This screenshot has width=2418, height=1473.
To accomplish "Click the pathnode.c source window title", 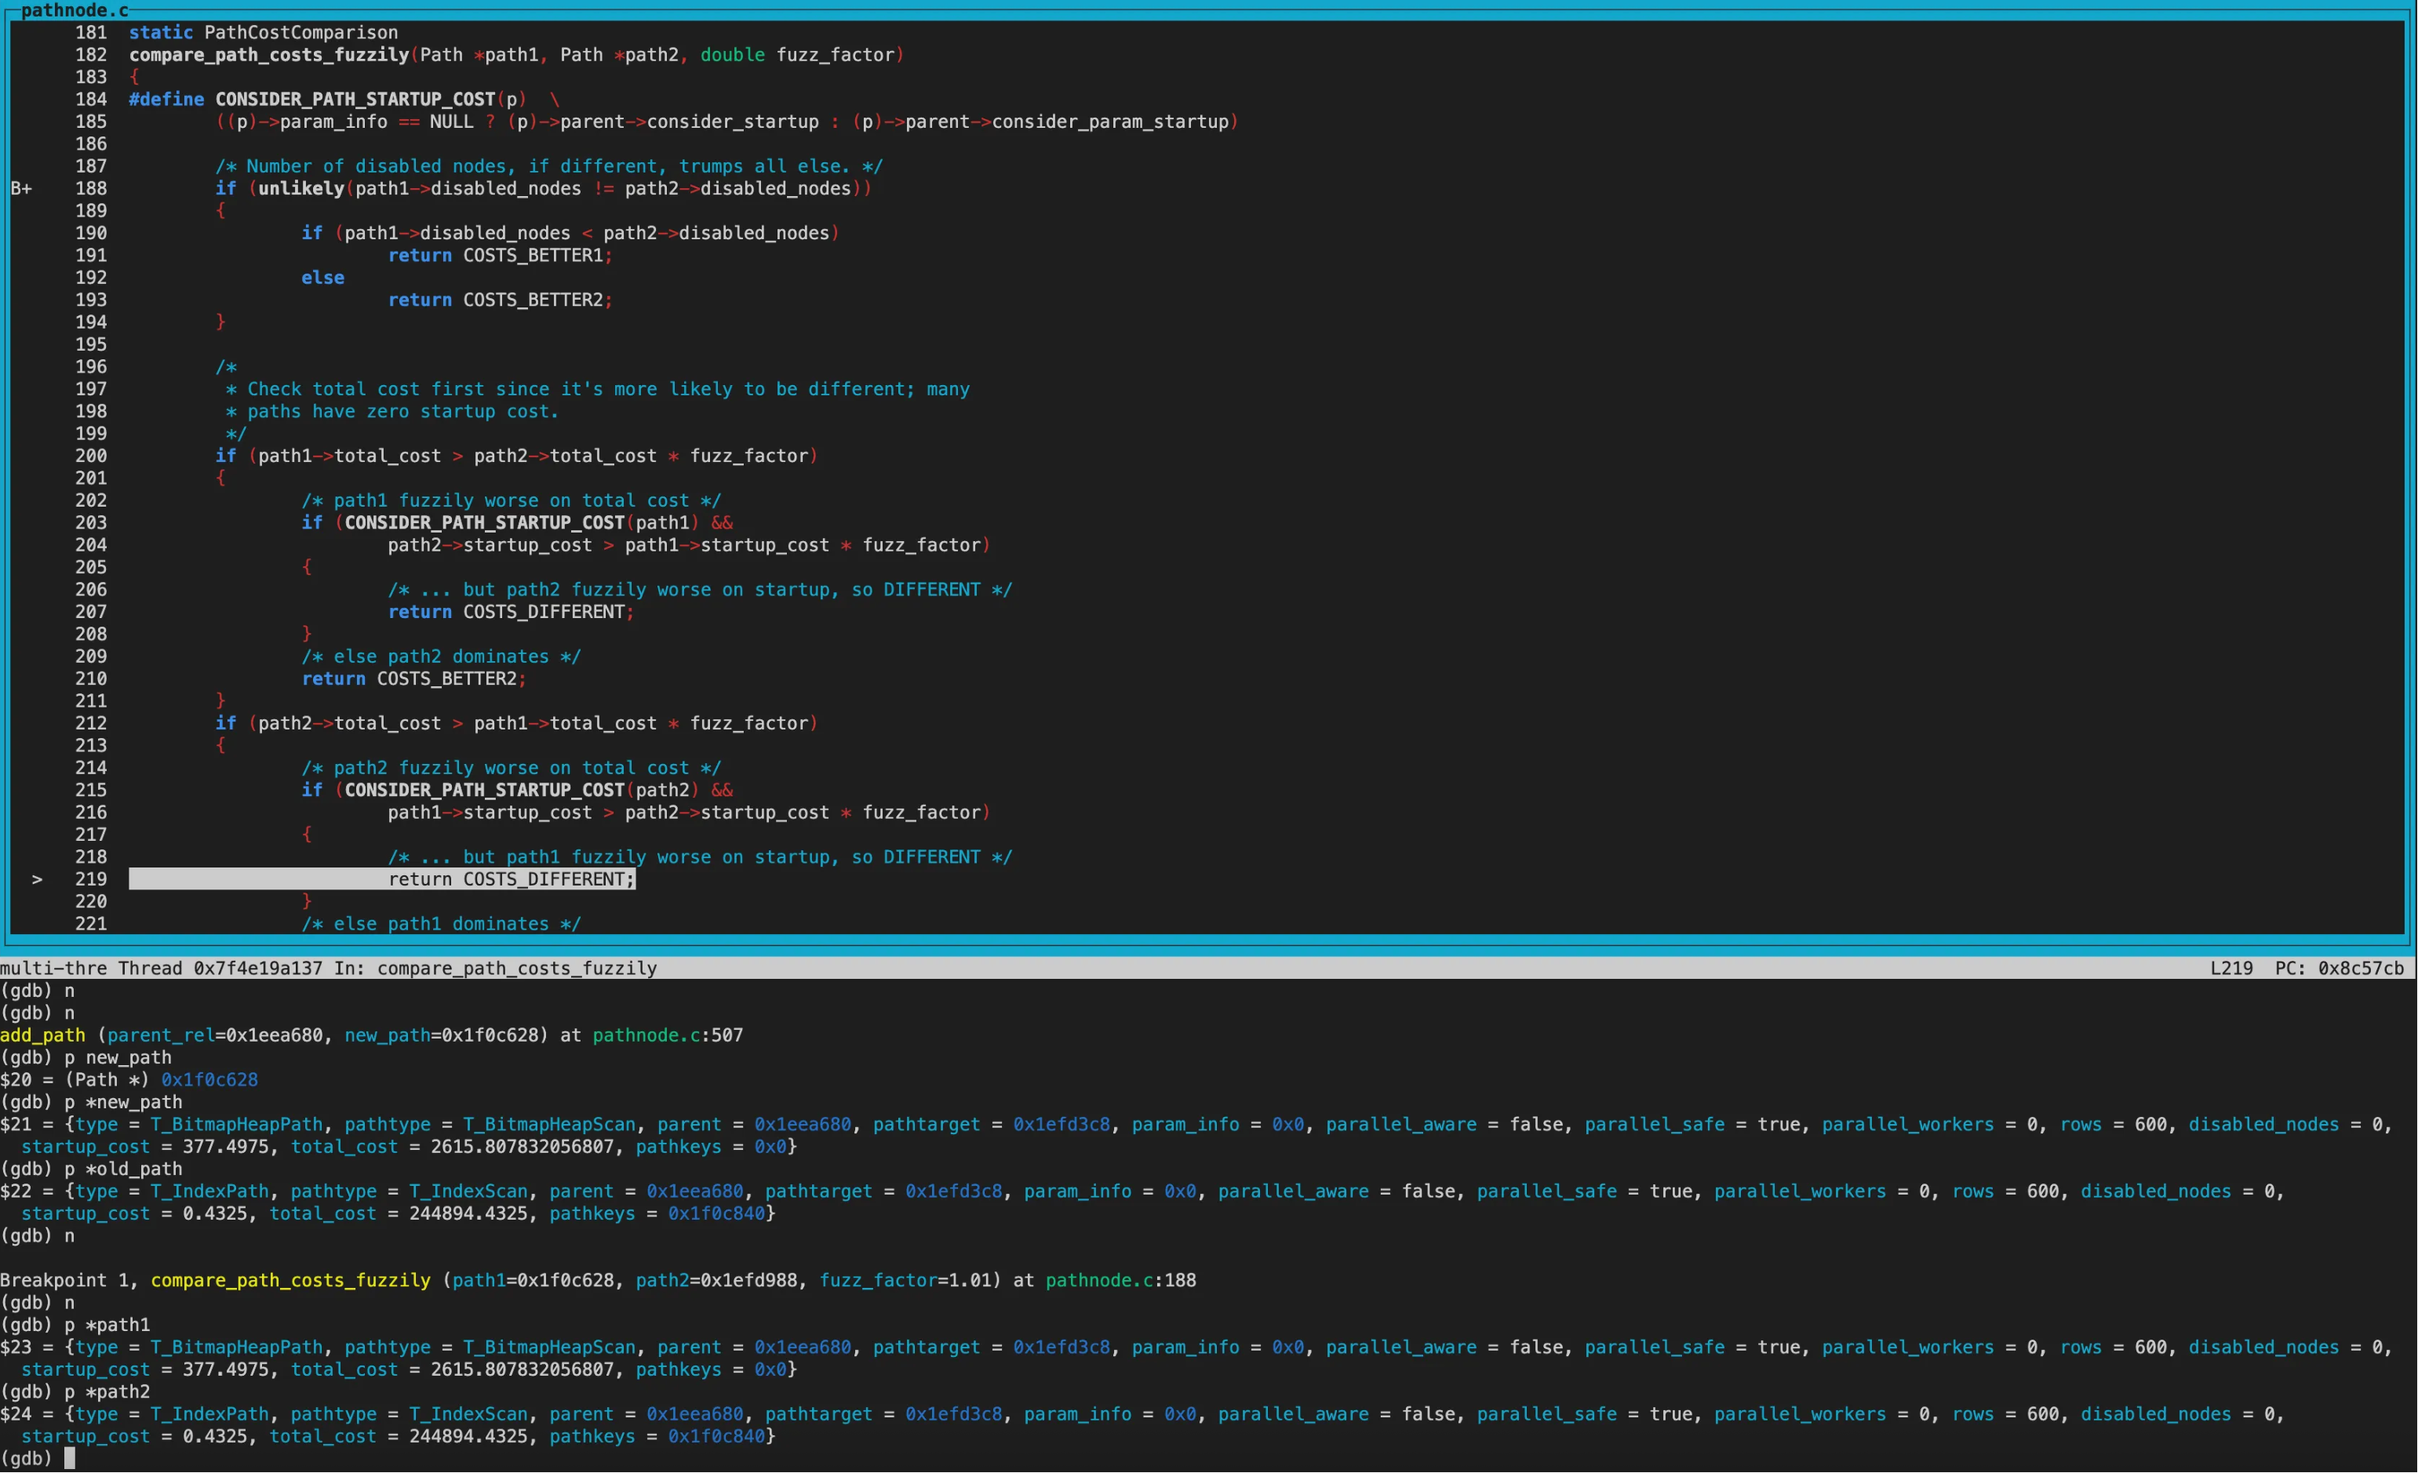I will point(75,11).
